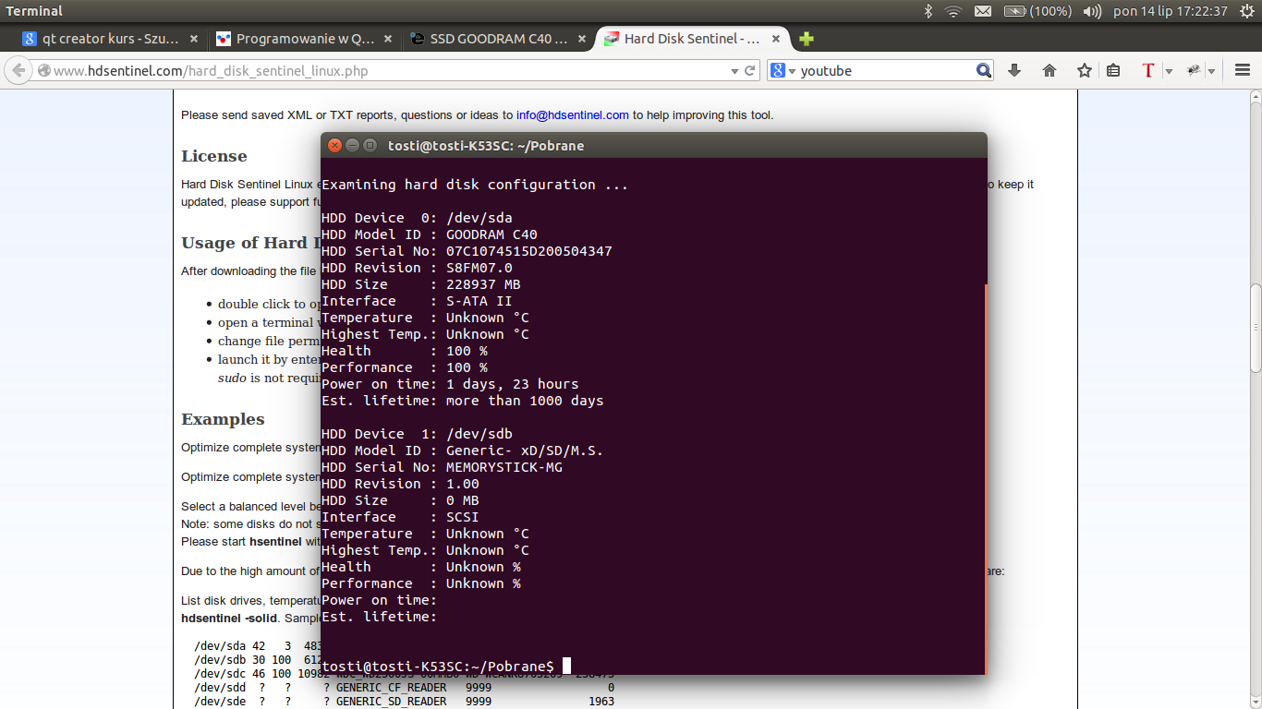Close the terminal window

pyautogui.click(x=335, y=145)
